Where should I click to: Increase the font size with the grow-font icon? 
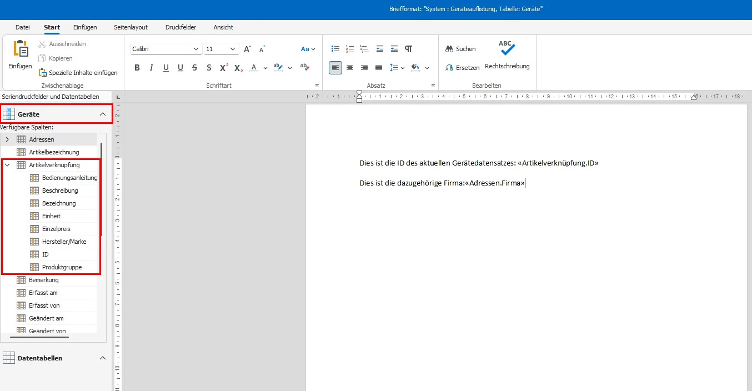click(x=248, y=49)
